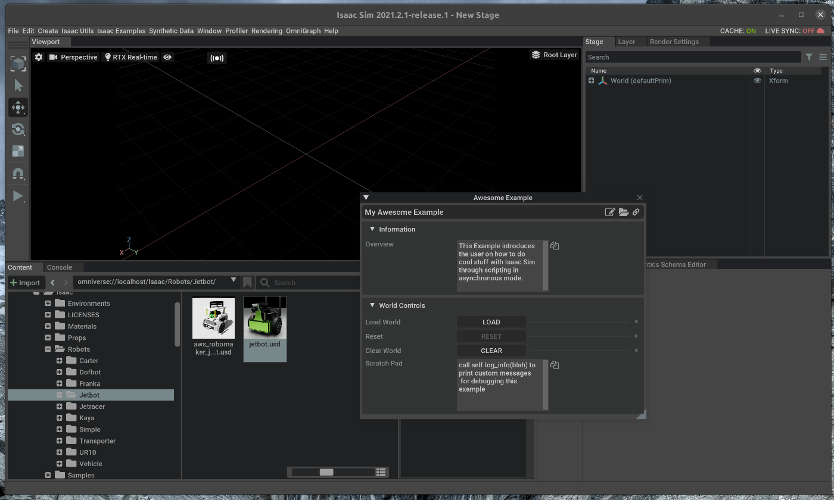Open the Isaac Utils menu
The width and height of the screenshot is (834, 500).
point(77,31)
